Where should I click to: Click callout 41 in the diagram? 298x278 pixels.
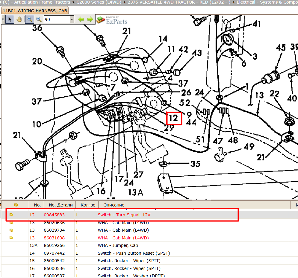coord(256,24)
